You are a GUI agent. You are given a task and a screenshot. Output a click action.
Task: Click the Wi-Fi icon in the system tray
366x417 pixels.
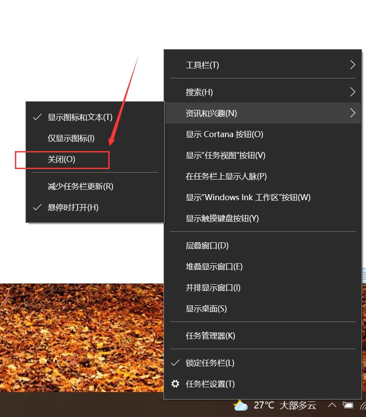coord(362,405)
